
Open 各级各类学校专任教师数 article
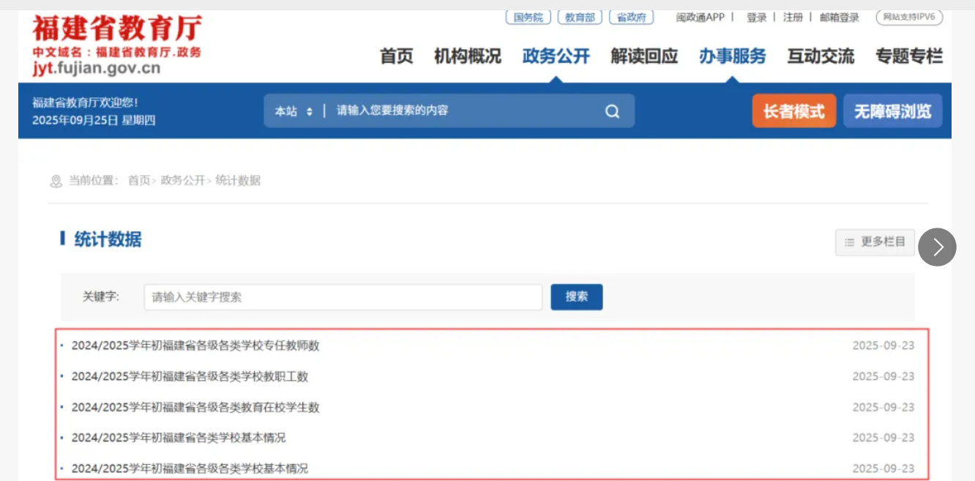pos(195,346)
